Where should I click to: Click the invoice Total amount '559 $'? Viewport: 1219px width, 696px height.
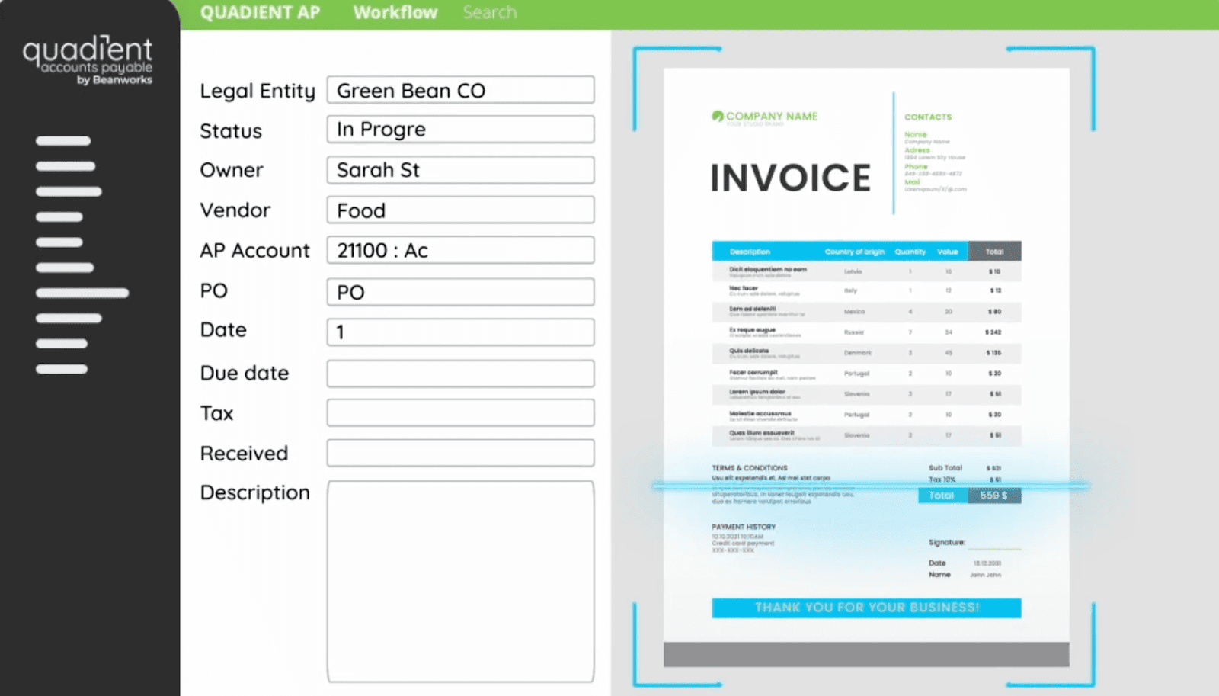click(993, 496)
